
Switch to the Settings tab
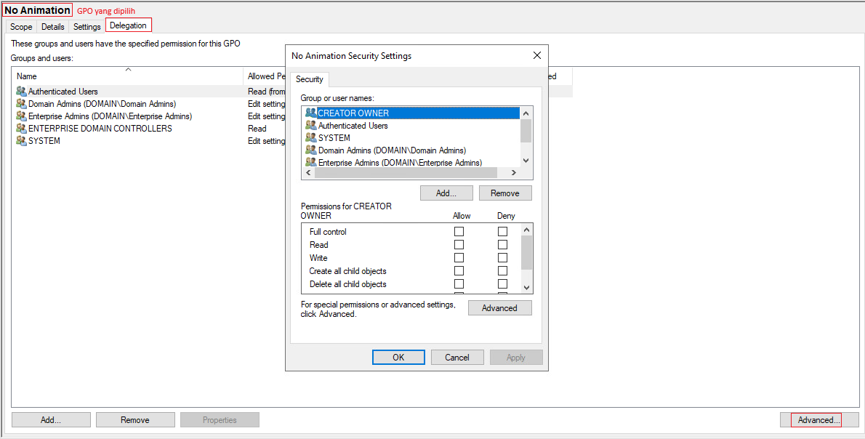87,27
